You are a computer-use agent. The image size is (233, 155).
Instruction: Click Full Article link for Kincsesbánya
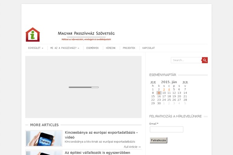click(x=132, y=147)
